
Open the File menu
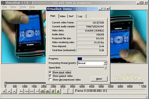tap(4, 7)
